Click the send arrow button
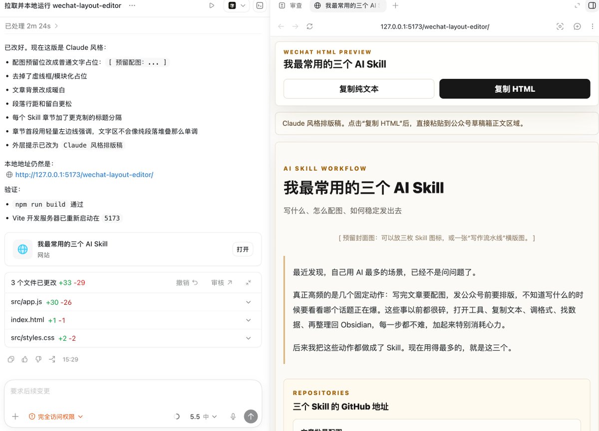The image size is (599, 431). tap(251, 417)
